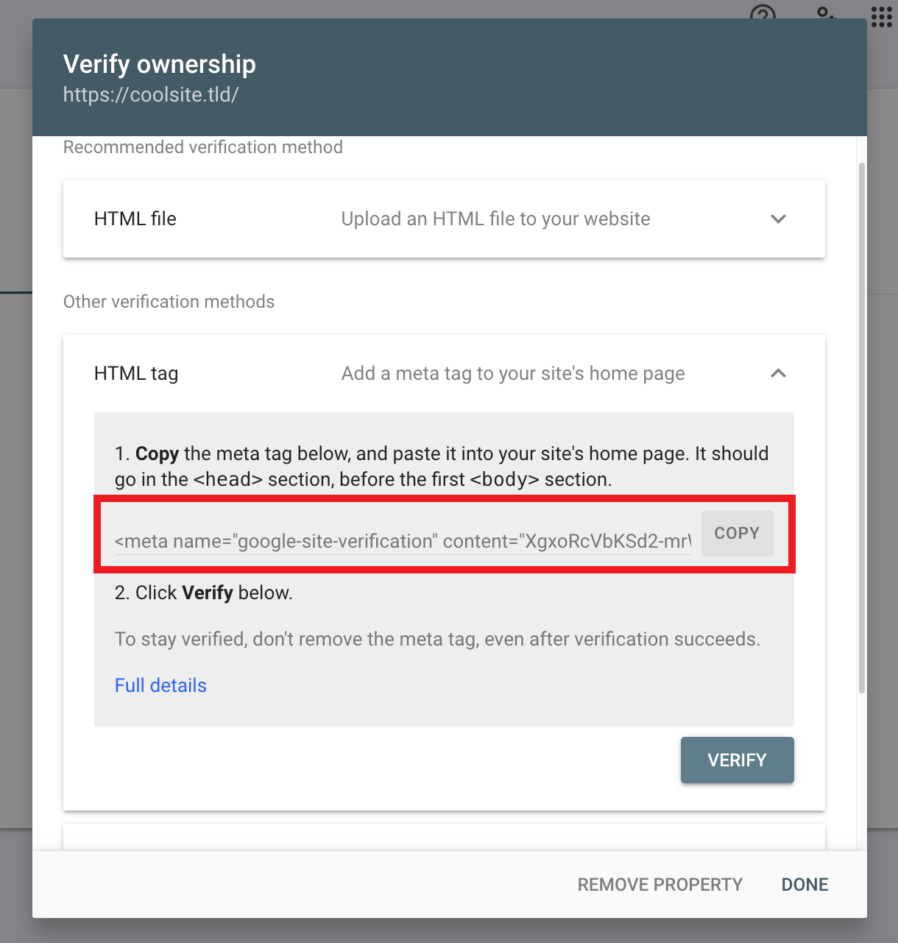
Task: Open the nine-dot Google menu
Action: (881, 17)
